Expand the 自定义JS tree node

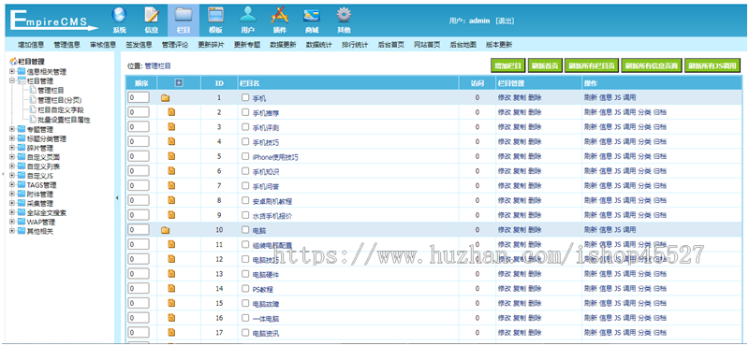(12, 176)
